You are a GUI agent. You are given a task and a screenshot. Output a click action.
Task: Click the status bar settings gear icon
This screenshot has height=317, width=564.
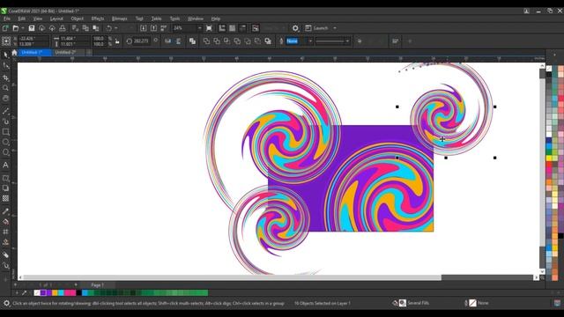(6, 303)
